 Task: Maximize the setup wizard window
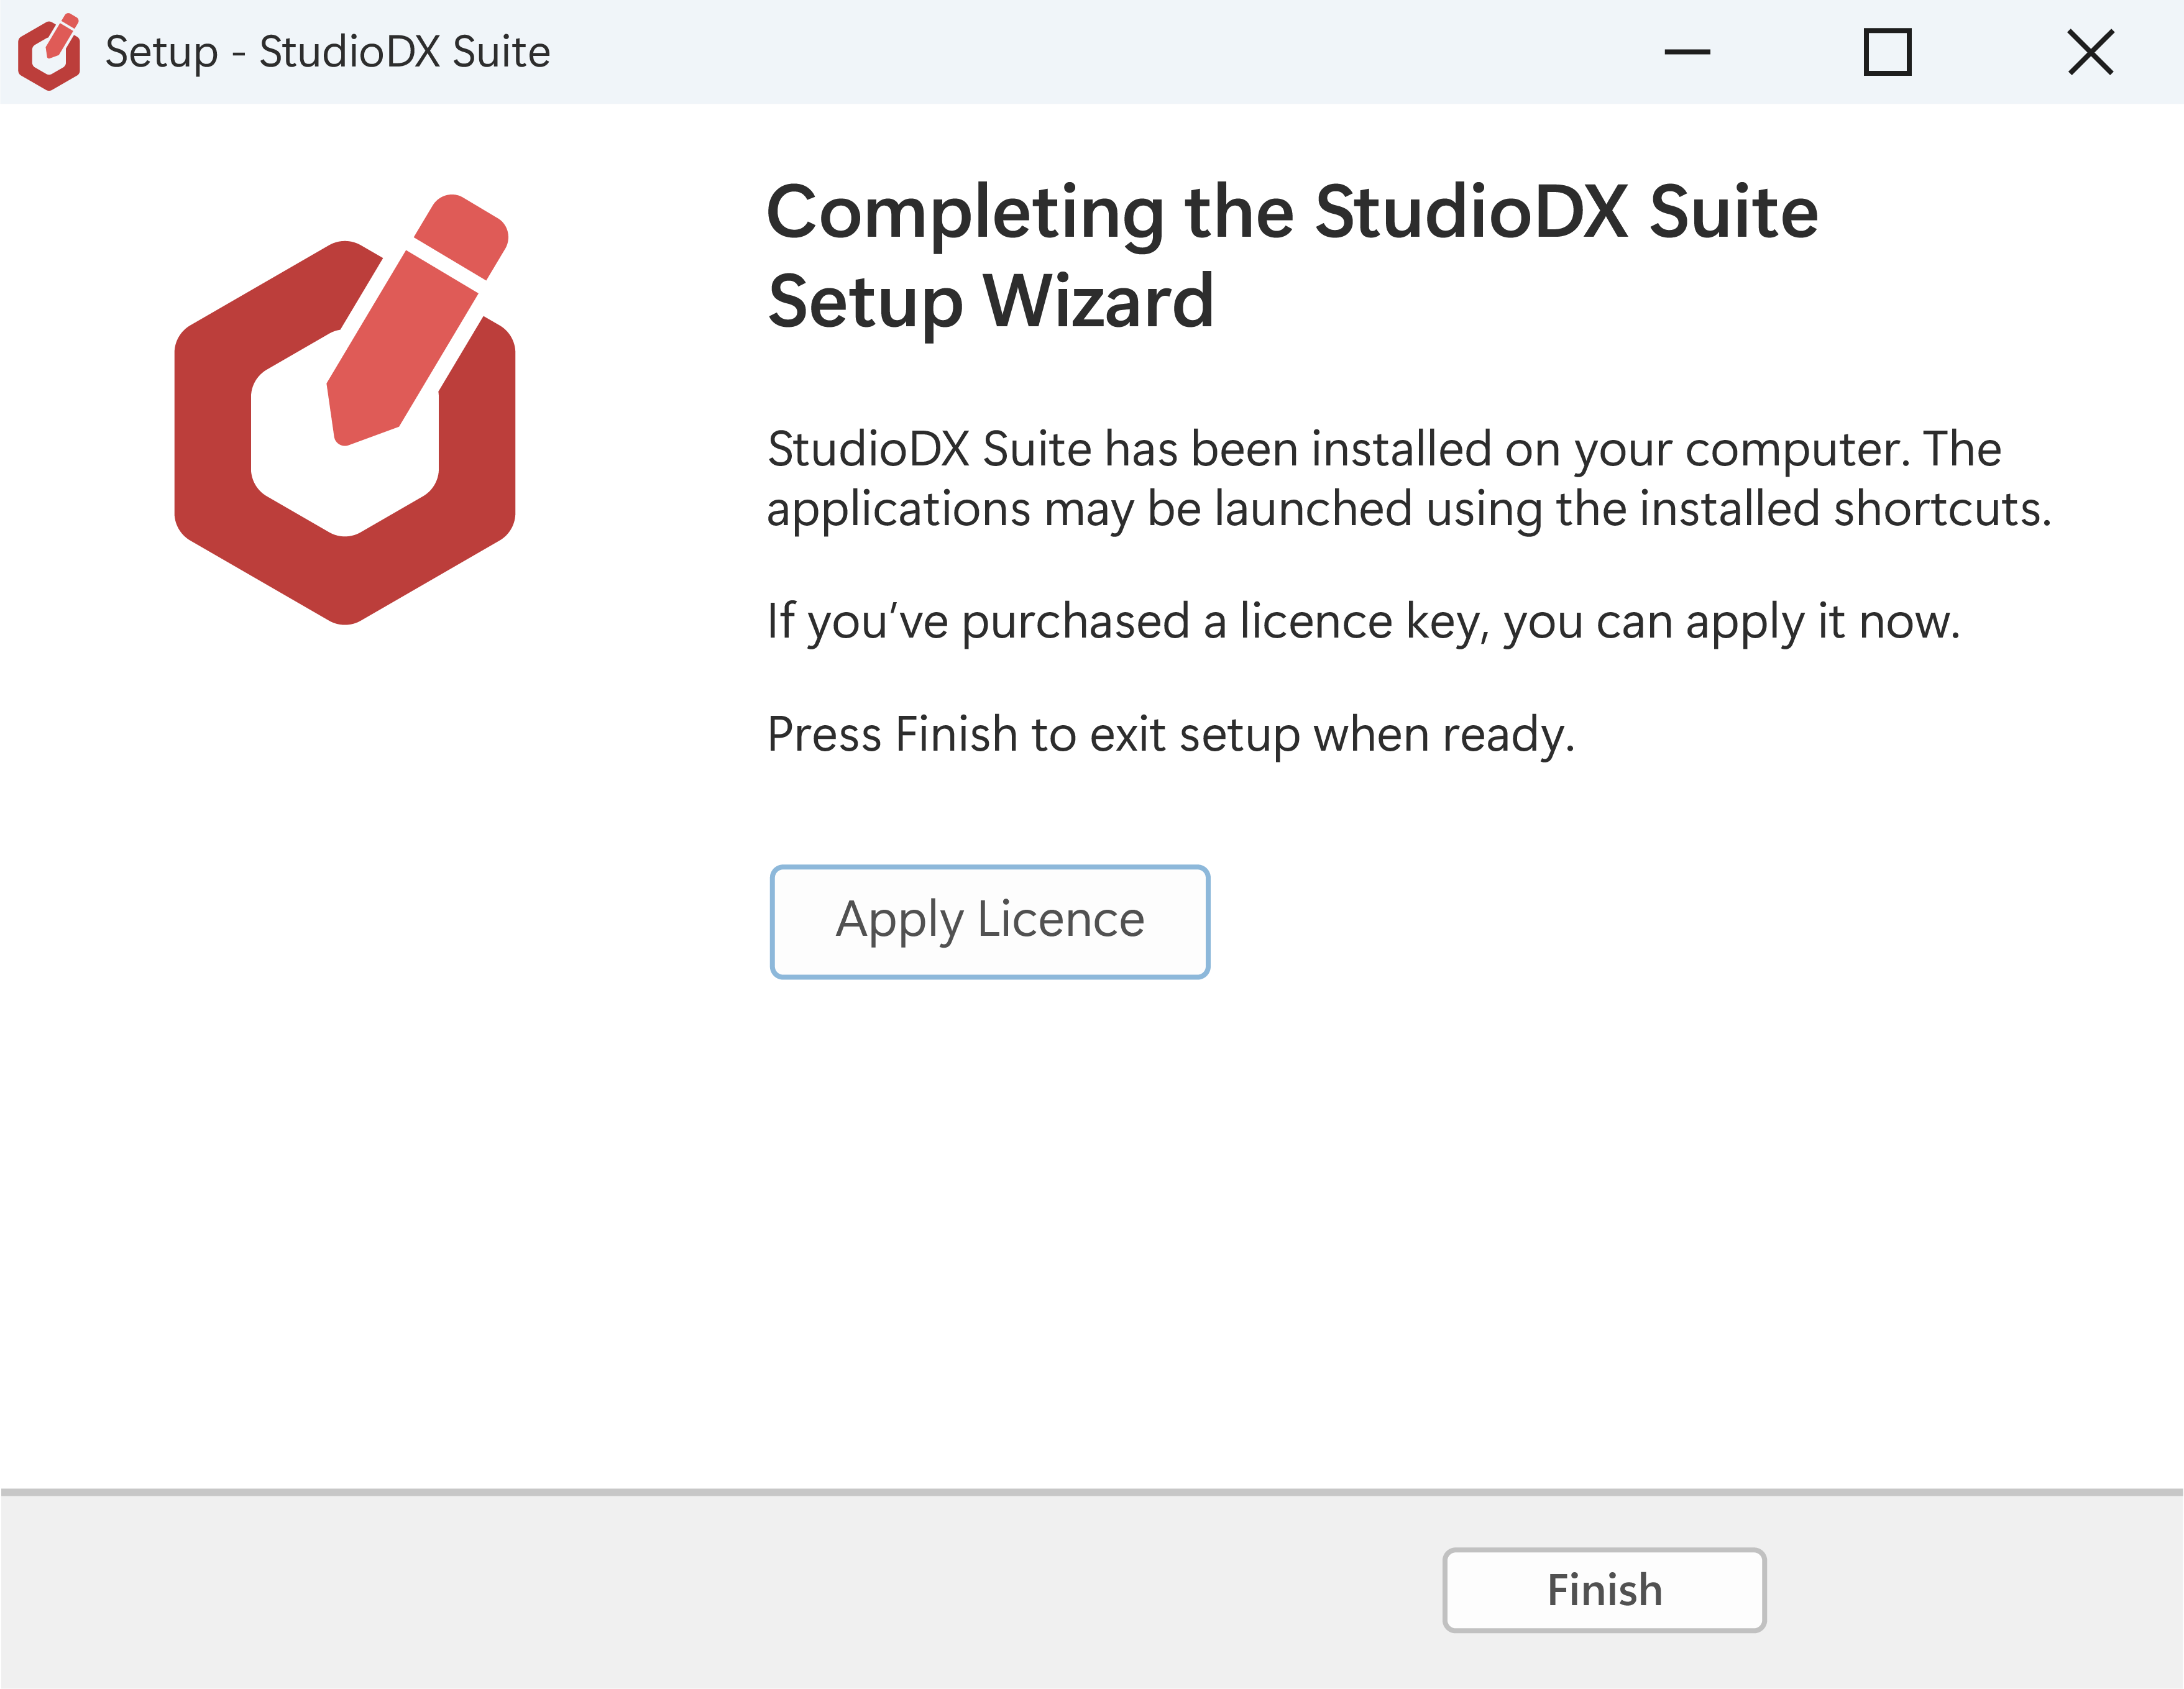(1888, 52)
